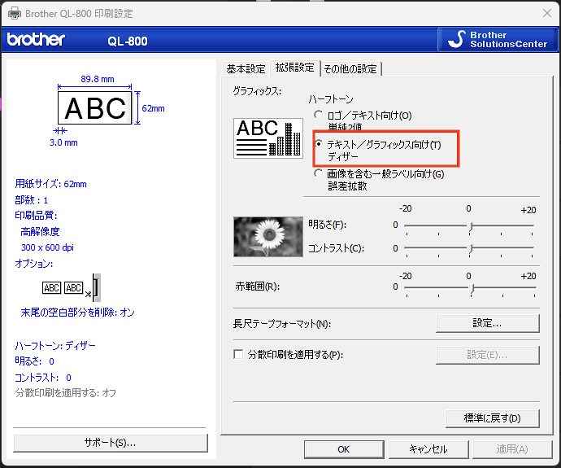Switch to 基本設定 tab
This screenshot has width=561, height=468.
pos(246,68)
